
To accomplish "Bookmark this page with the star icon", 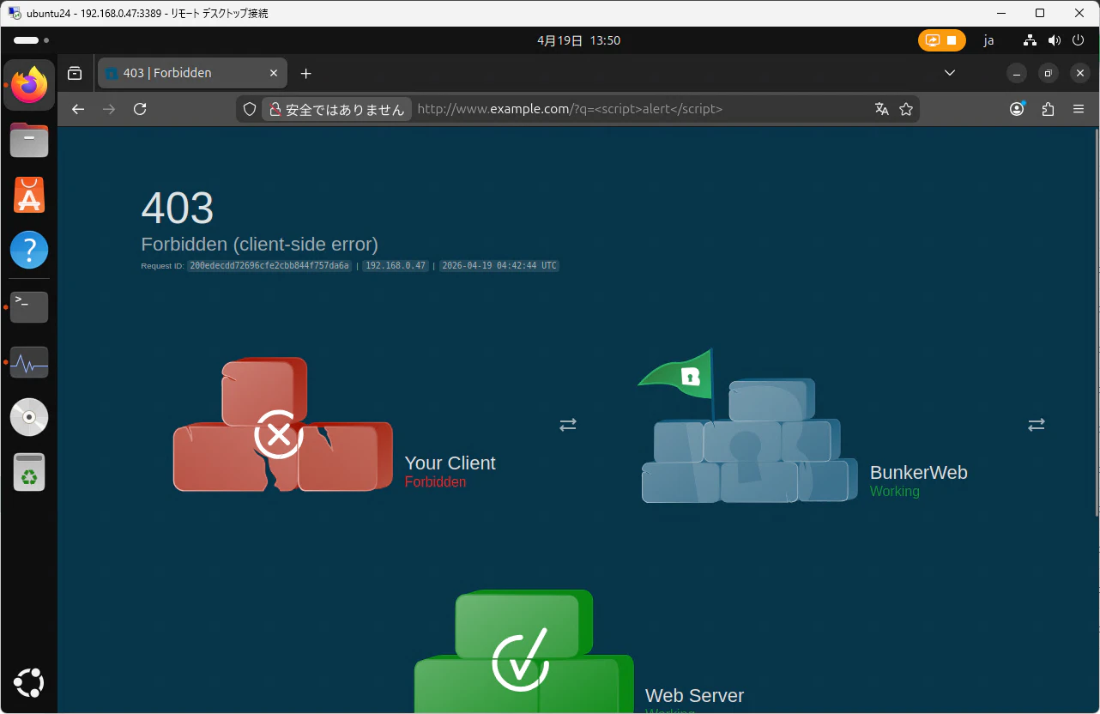I will [x=905, y=109].
